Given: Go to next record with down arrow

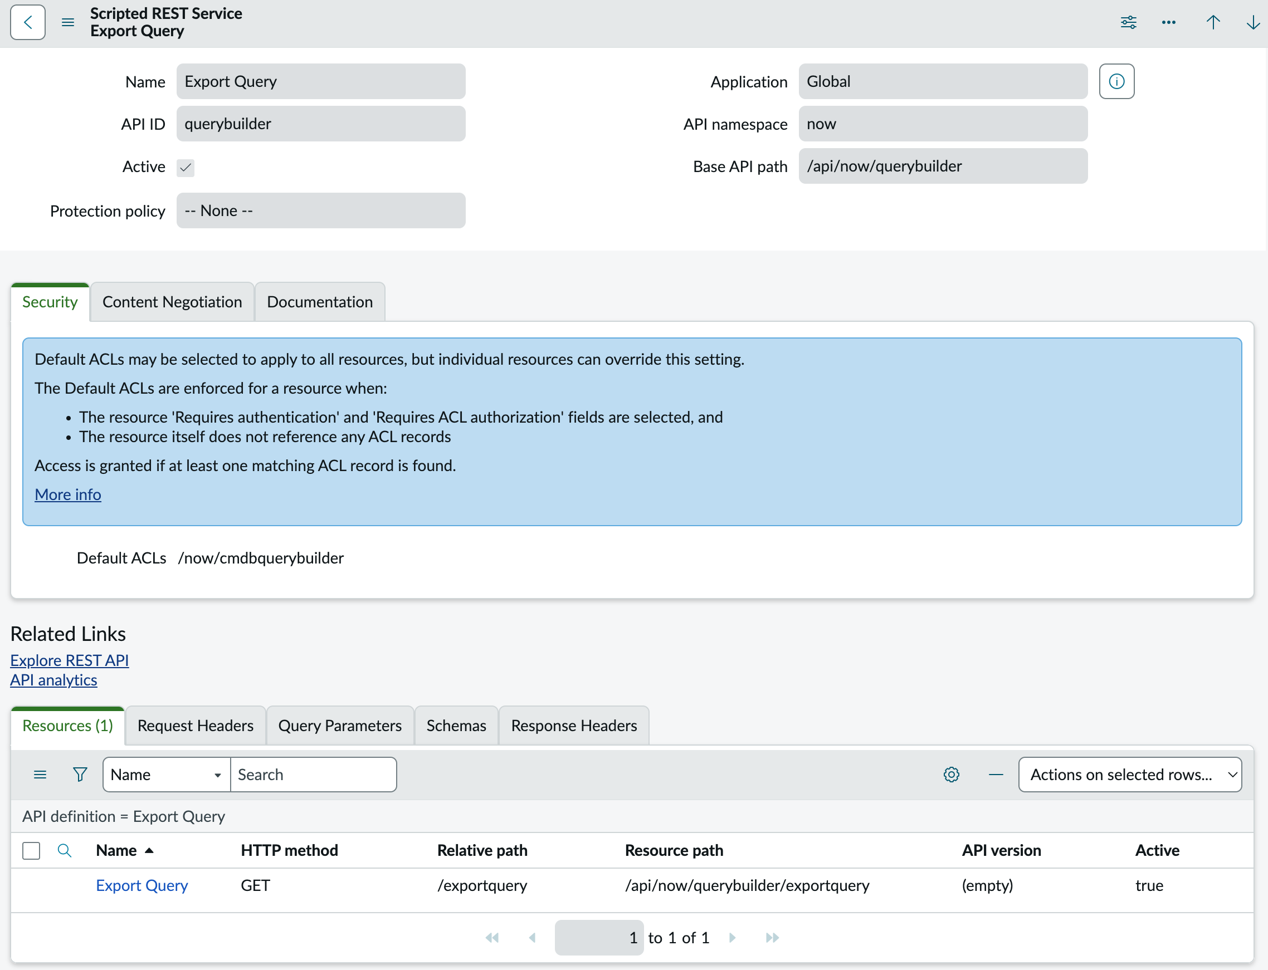Looking at the screenshot, I should (x=1252, y=22).
